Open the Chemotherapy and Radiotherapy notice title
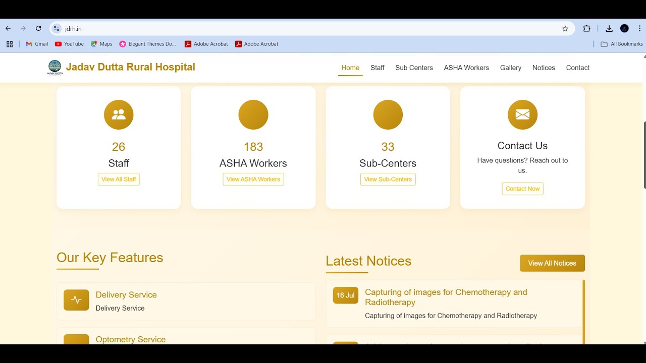This screenshot has width=646, height=363. pyautogui.click(x=446, y=297)
